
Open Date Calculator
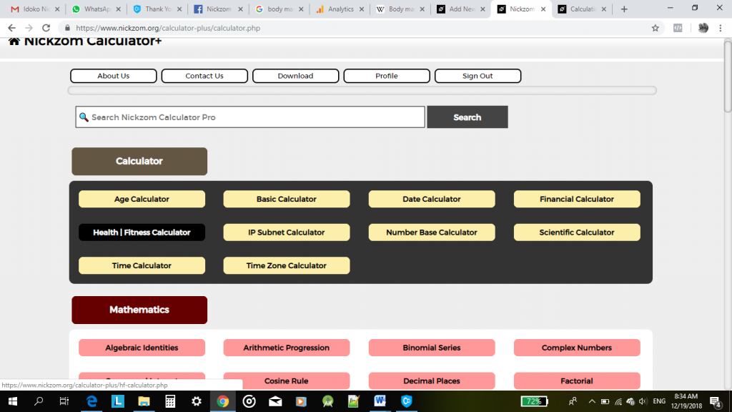[x=432, y=199]
